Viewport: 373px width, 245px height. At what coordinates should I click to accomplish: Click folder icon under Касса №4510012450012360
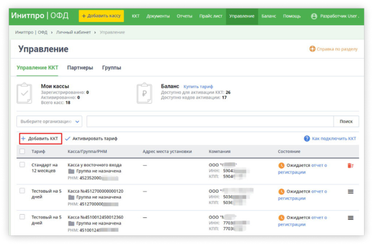pyautogui.click(x=71, y=224)
